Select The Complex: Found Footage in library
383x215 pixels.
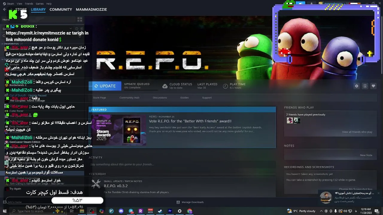[x=27, y=101]
